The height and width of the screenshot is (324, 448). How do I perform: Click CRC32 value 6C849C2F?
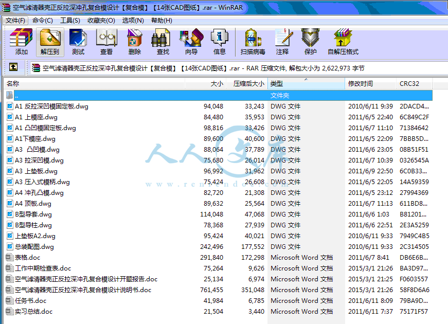414,117
